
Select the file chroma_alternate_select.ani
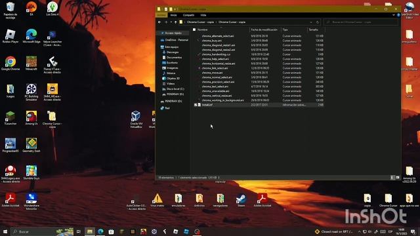coord(218,36)
